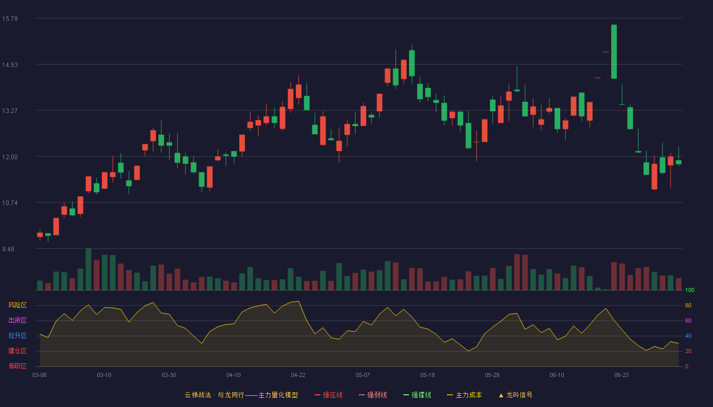
Task: Click the 建仓区 zone label
Action: coord(17,351)
